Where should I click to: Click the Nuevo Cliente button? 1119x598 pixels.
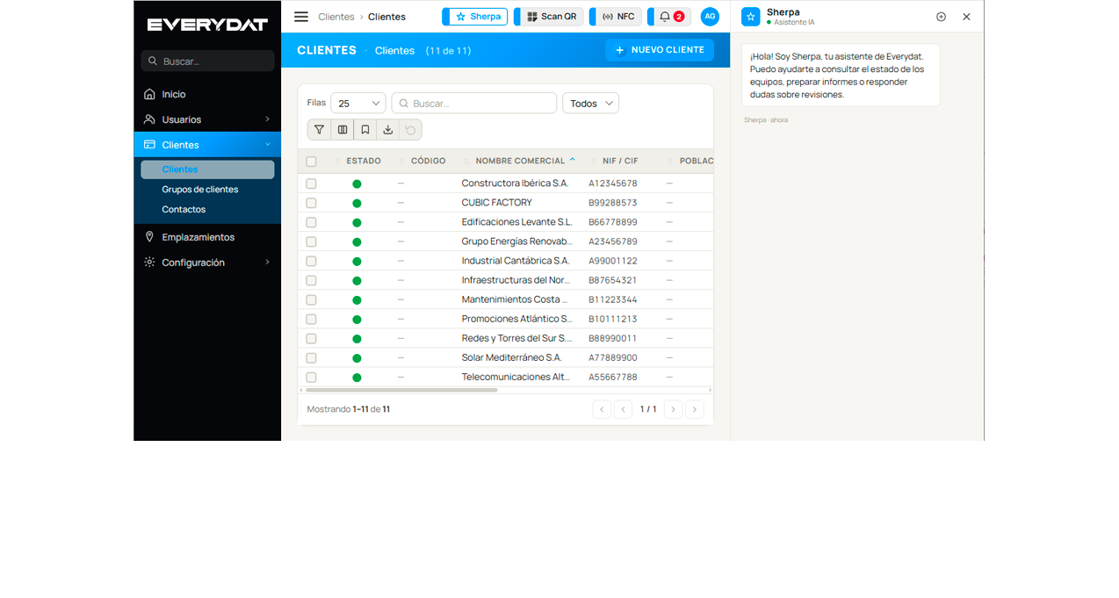click(x=660, y=50)
